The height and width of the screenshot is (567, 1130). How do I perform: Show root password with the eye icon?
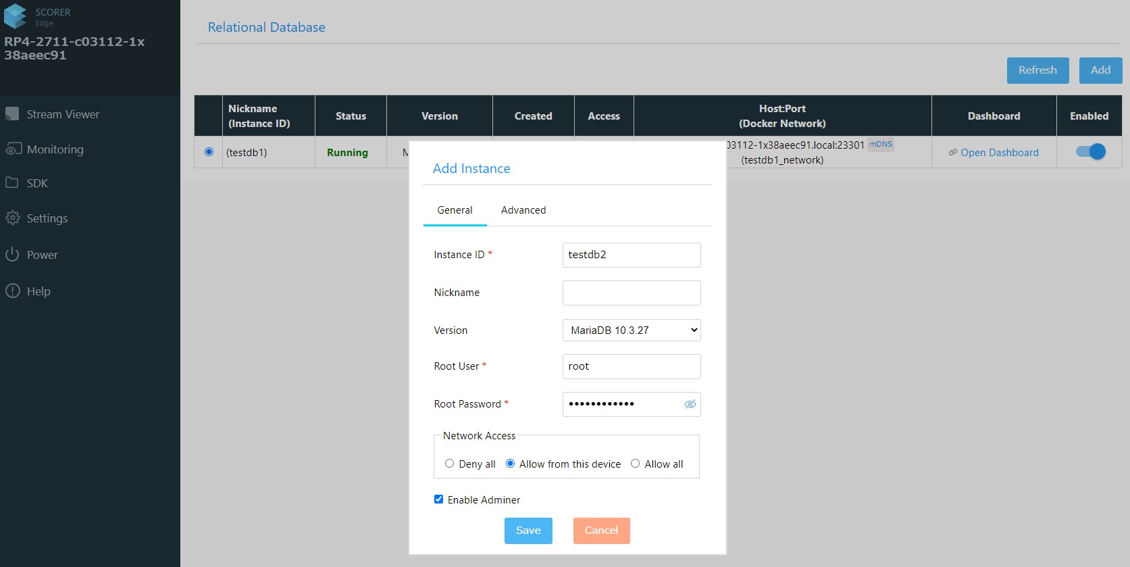690,404
